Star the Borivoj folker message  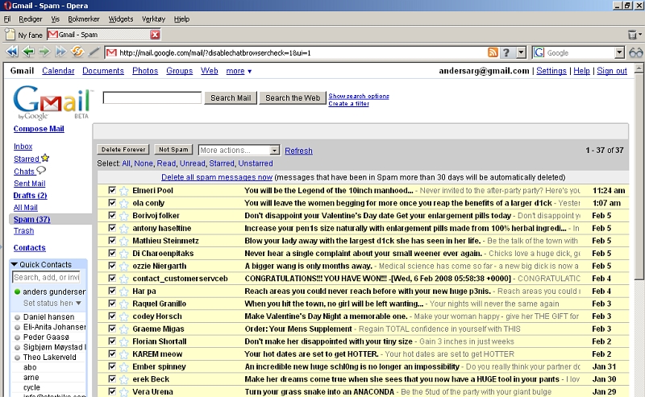[x=124, y=216]
